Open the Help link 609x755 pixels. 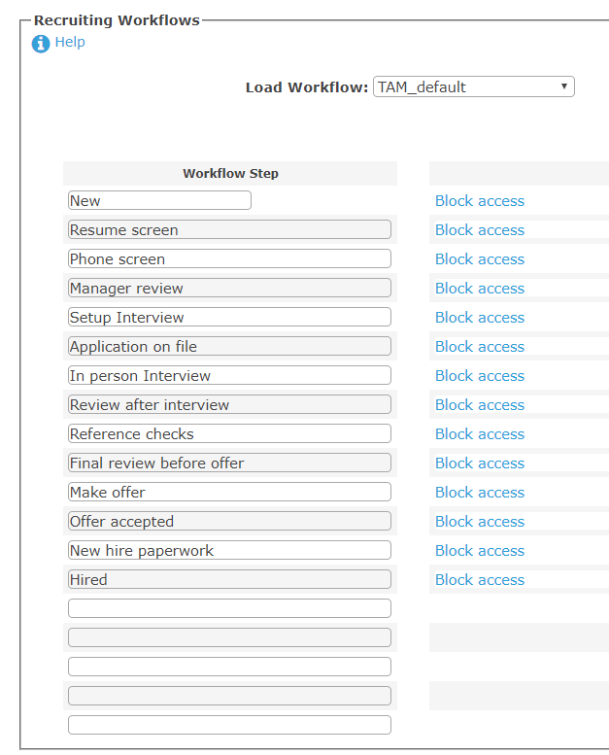70,42
